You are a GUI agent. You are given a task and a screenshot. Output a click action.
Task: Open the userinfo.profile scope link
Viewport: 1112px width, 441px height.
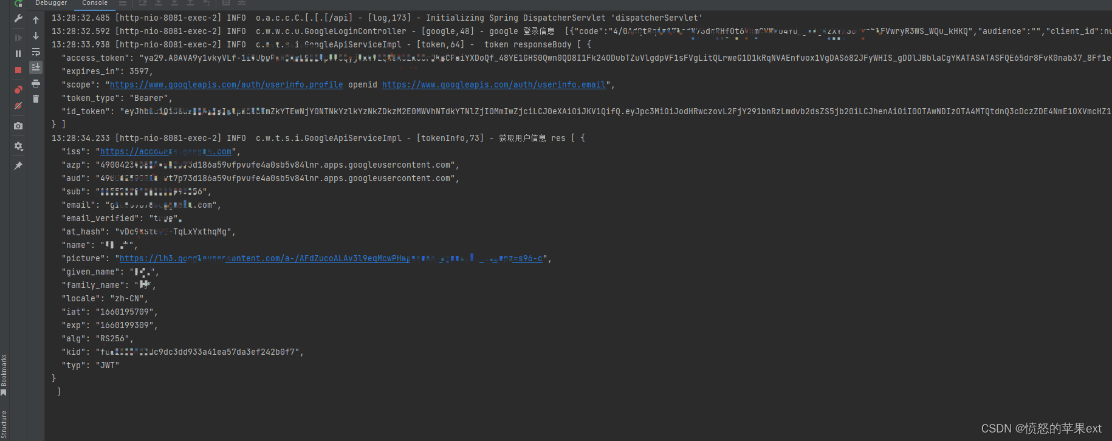pyautogui.click(x=226, y=84)
